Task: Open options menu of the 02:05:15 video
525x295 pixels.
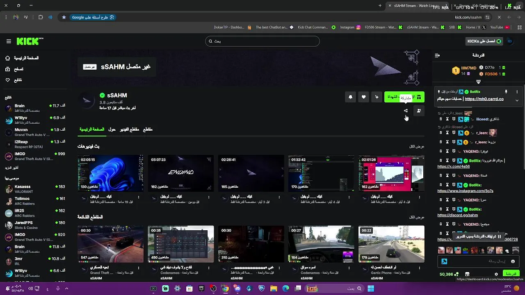Action: pyautogui.click(x=139, y=197)
